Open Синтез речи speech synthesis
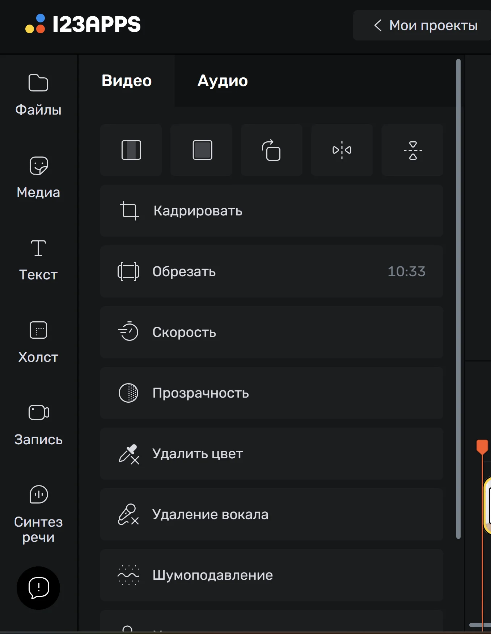Image resolution: width=491 pixels, height=634 pixels. point(38,513)
